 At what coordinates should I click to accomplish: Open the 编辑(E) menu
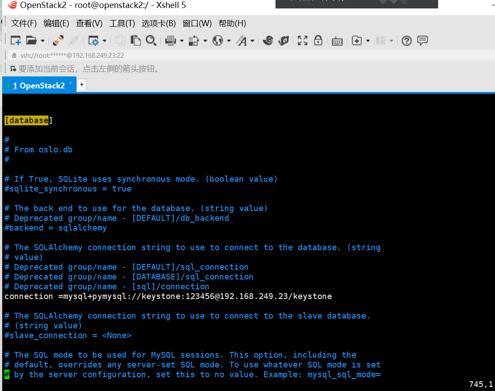[x=56, y=24]
